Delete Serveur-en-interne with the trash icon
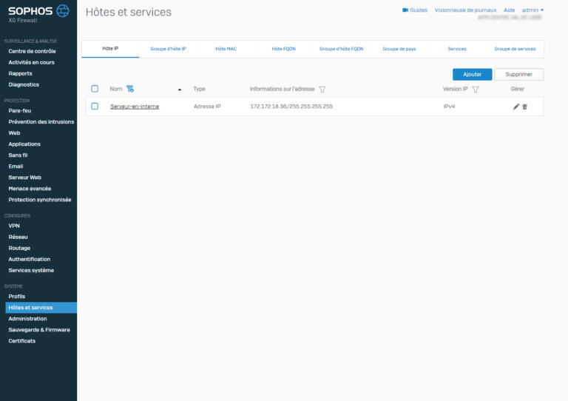Image resolution: width=568 pixels, height=401 pixels. tap(524, 107)
